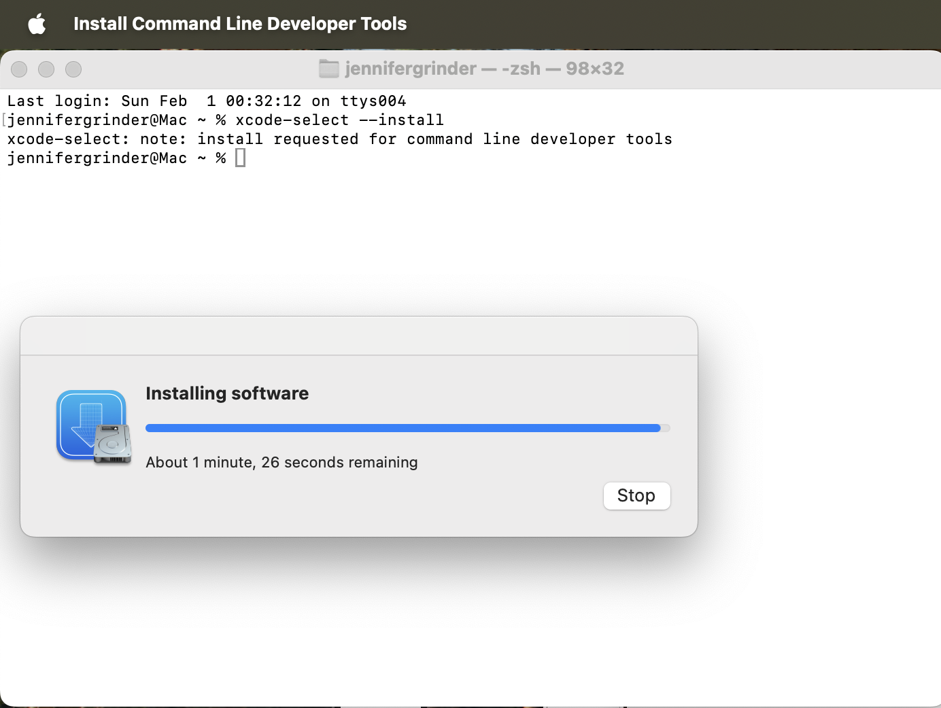Click the Terminal prompt cursor block
This screenshot has height=708, width=941.
[x=240, y=158]
